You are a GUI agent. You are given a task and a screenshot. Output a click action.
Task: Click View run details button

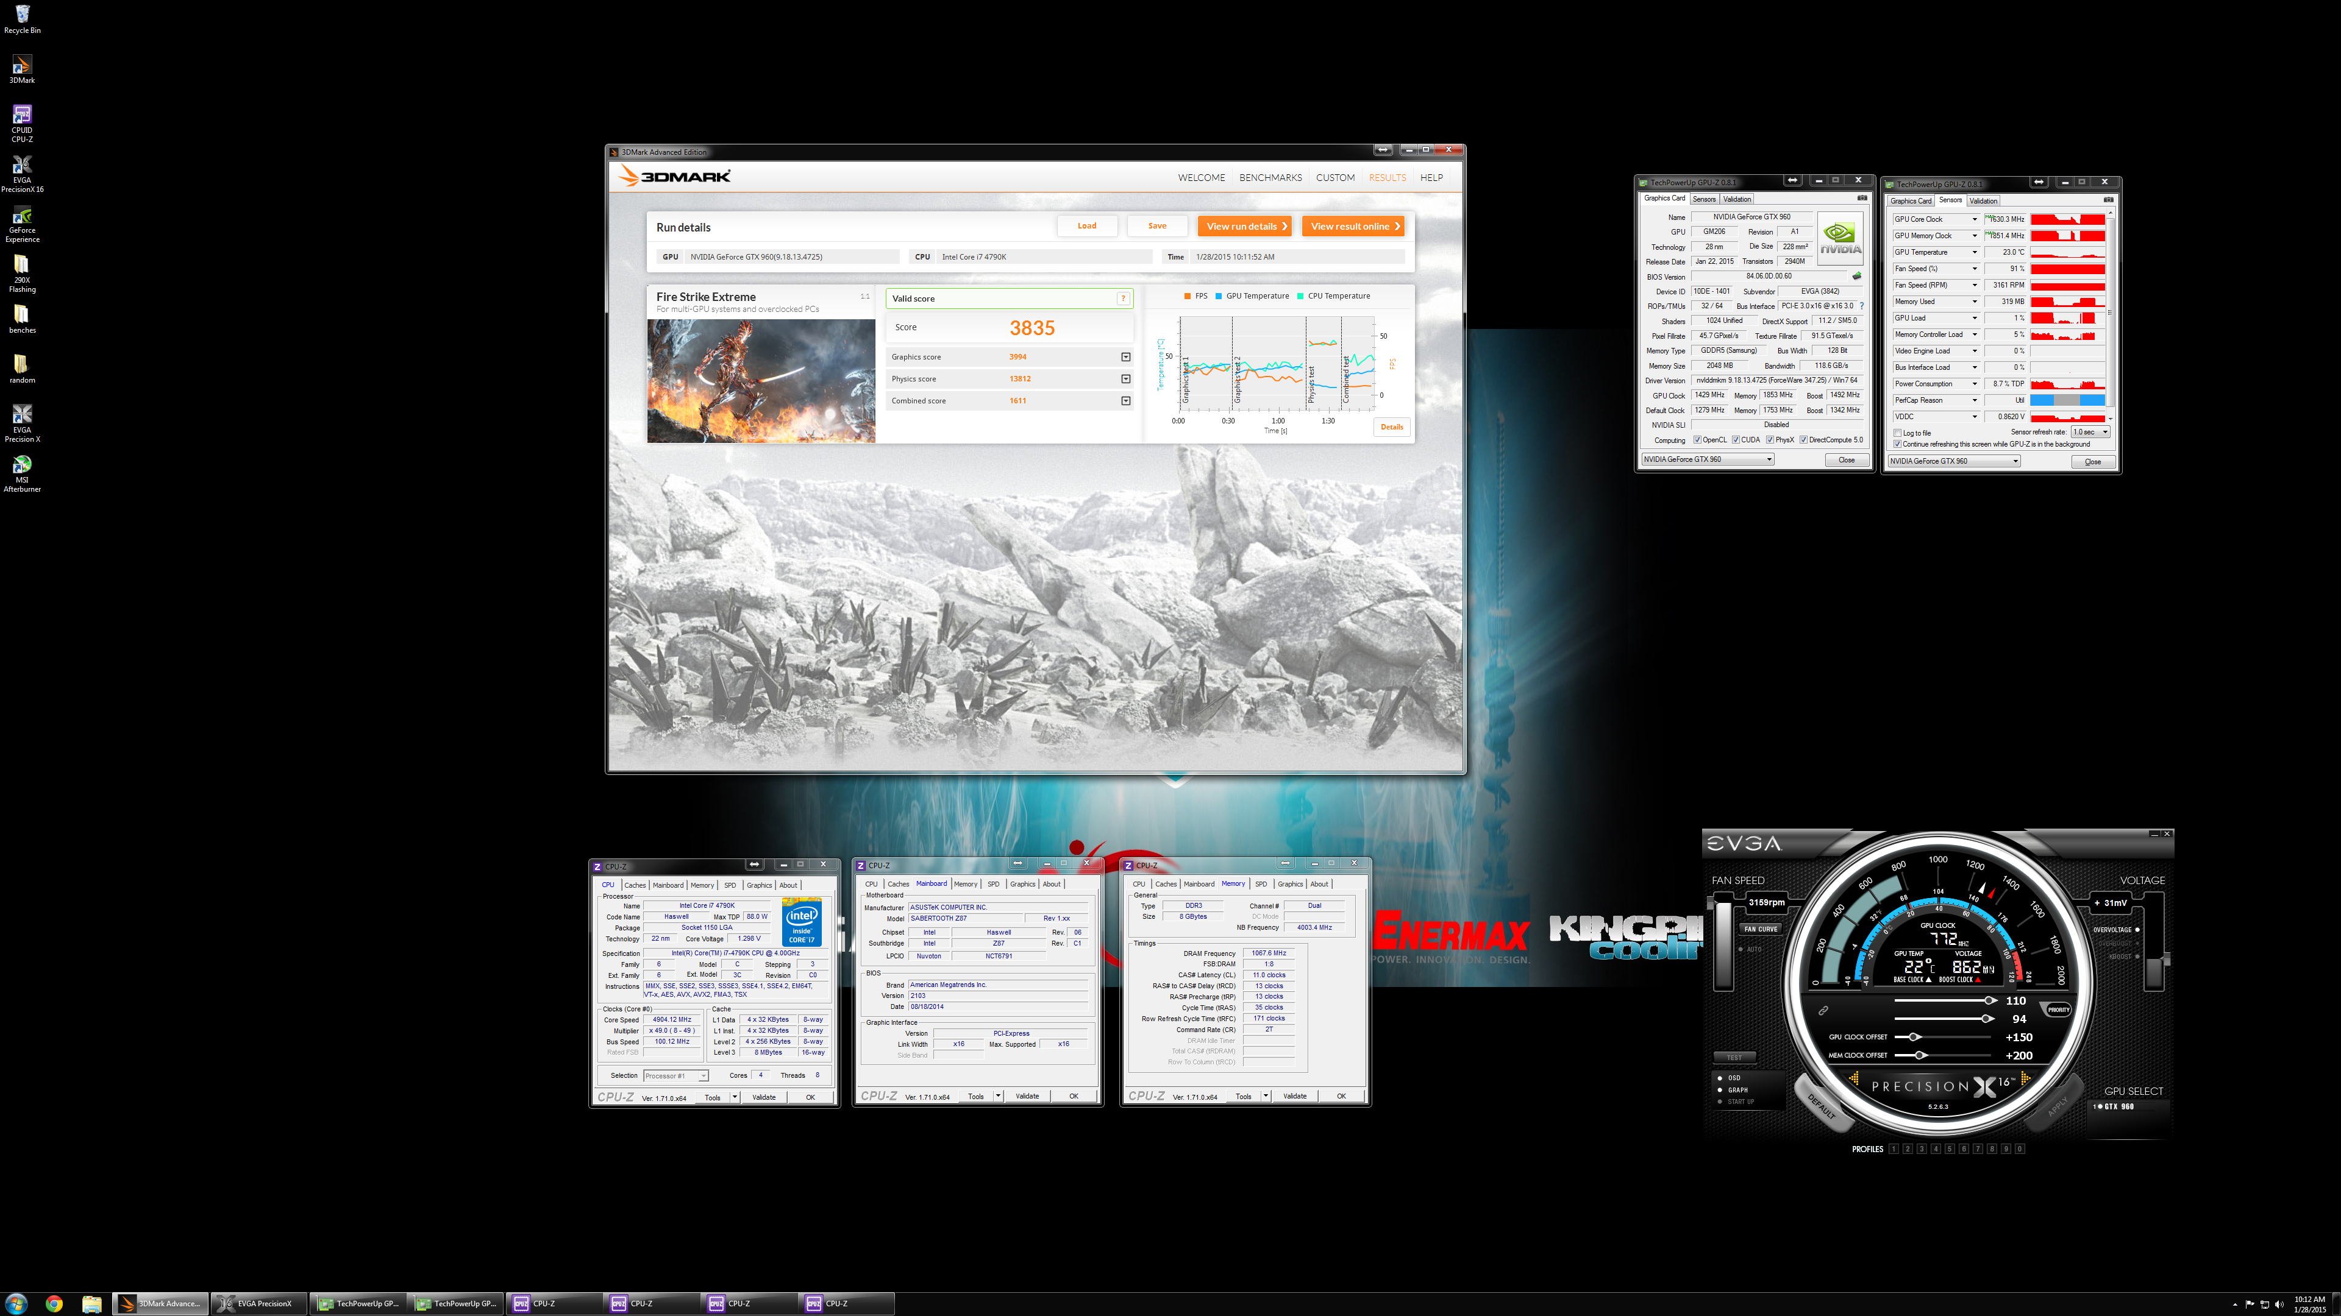[x=1244, y=226]
